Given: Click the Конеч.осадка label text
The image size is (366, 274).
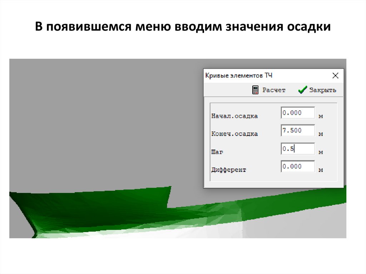Looking at the screenshot, I should point(234,134).
